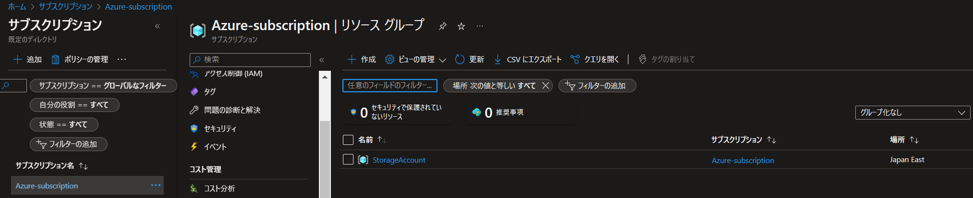
Task: Pin the Azure-subscription blade
Action: [x=443, y=26]
